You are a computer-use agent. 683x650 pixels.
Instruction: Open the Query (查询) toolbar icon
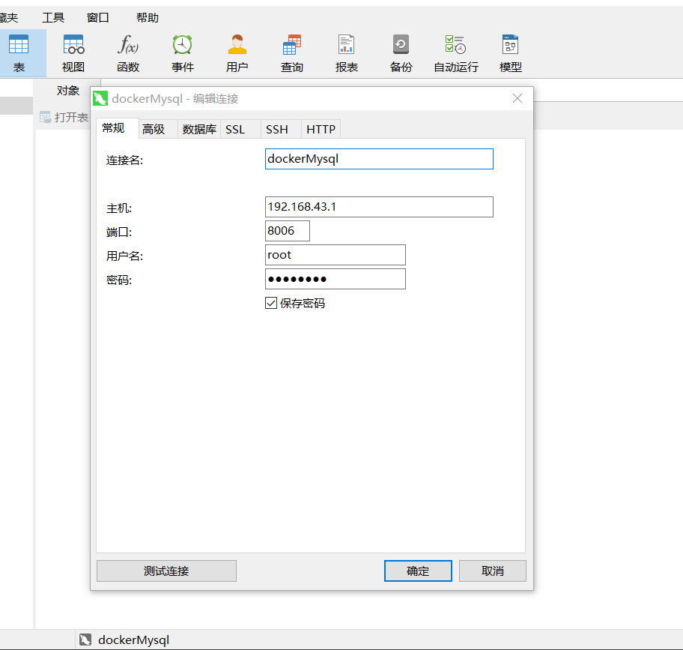point(292,46)
